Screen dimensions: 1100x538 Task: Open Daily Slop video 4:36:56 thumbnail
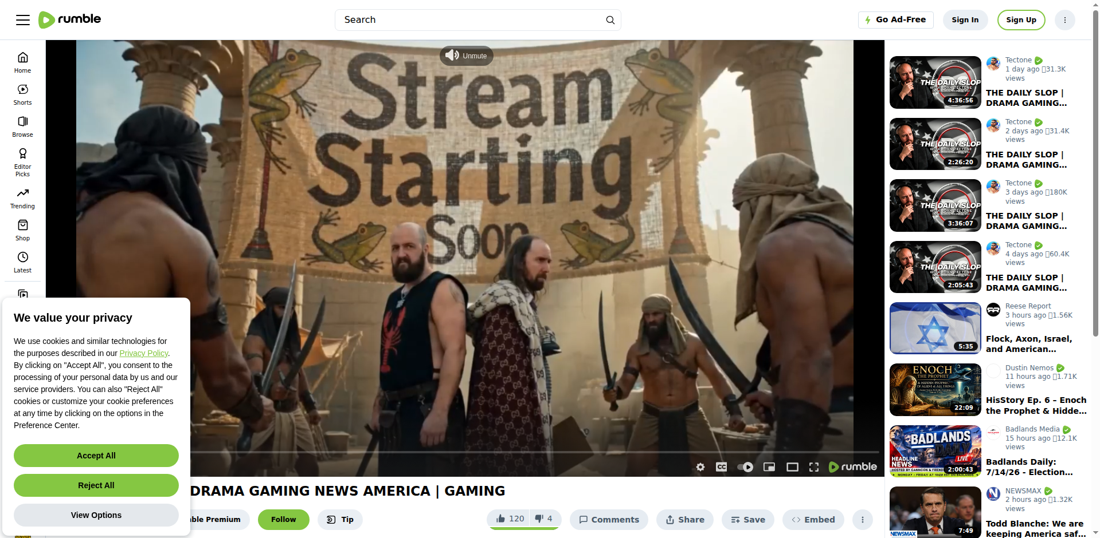click(x=935, y=82)
